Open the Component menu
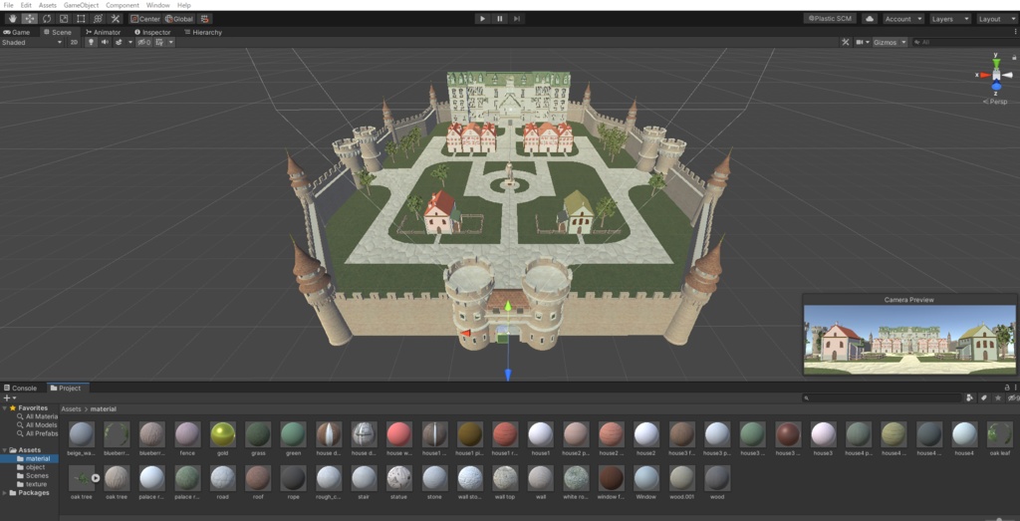 click(122, 5)
